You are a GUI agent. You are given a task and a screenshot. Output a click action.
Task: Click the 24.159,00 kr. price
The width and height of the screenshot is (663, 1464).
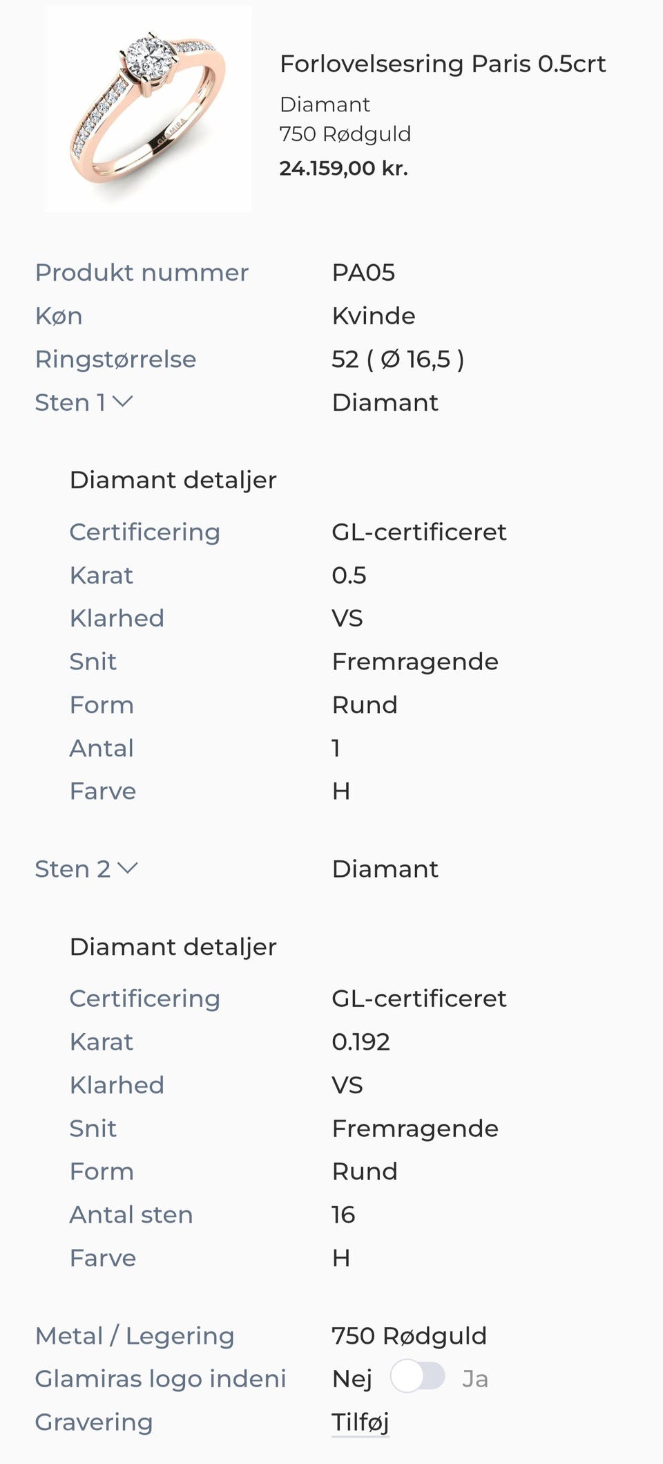pyautogui.click(x=343, y=168)
